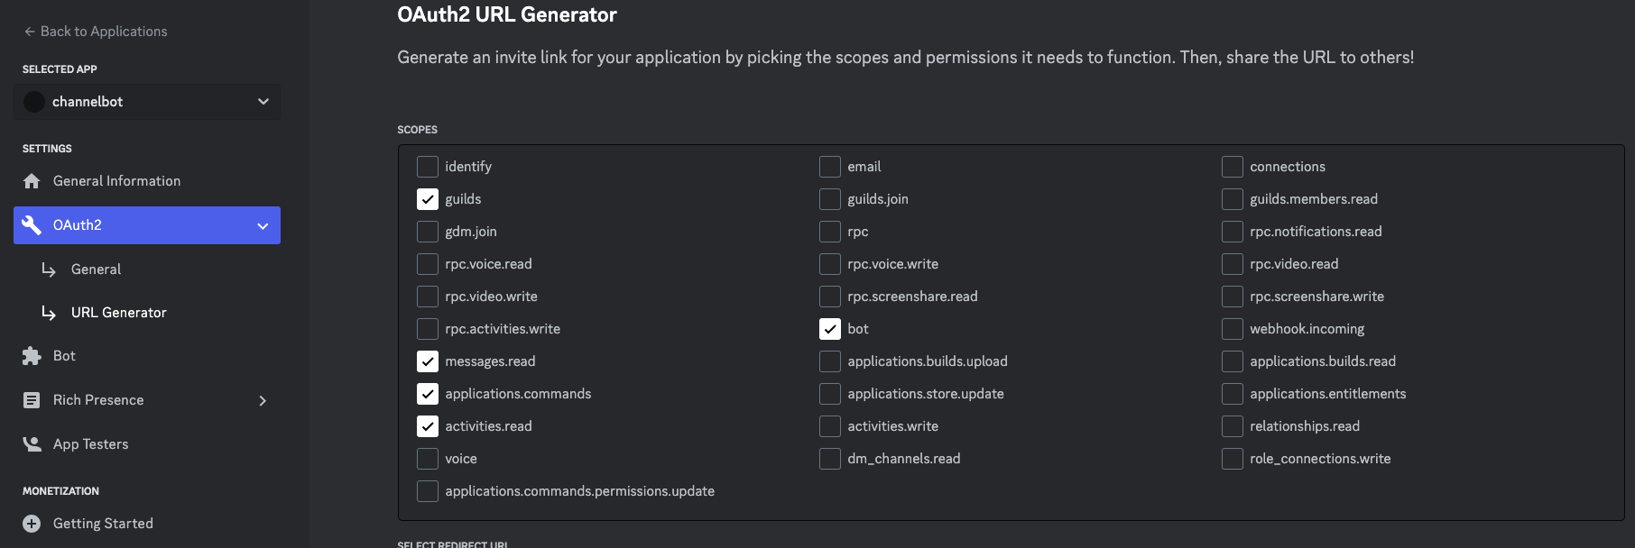
Task: Enable the rpc scope checkbox
Action: coord(830,232)
